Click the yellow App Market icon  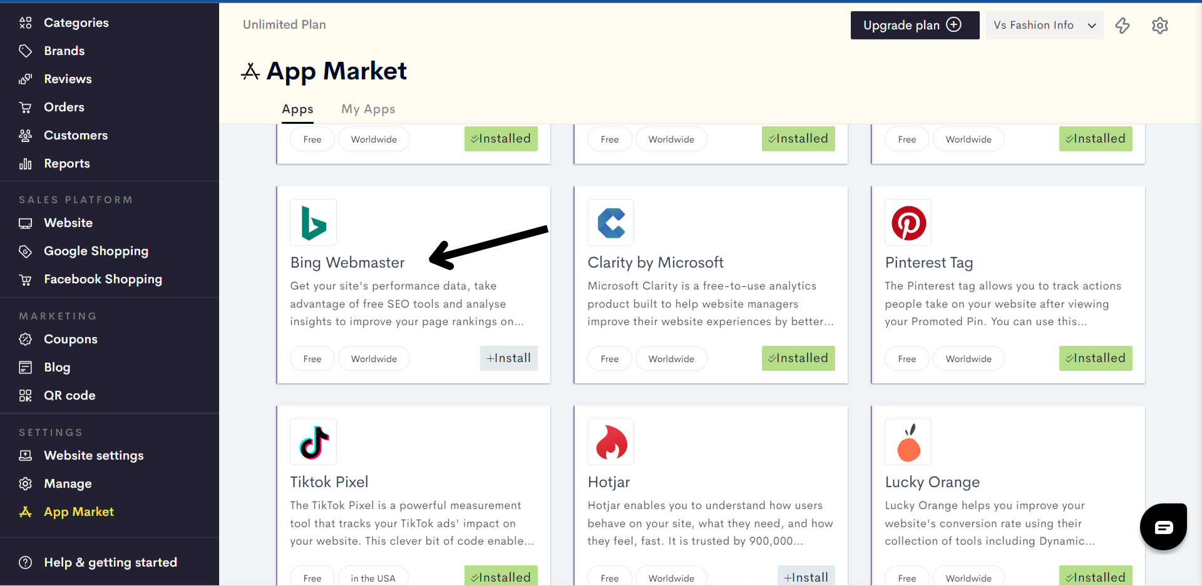(x=26, y=512)
